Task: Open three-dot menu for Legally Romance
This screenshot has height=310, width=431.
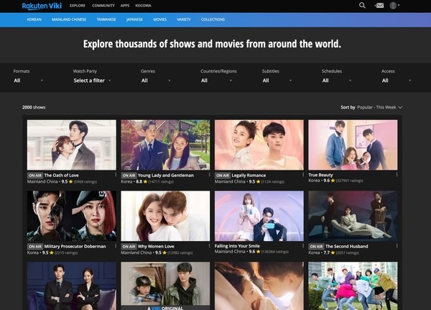Action: coord(304,175)
